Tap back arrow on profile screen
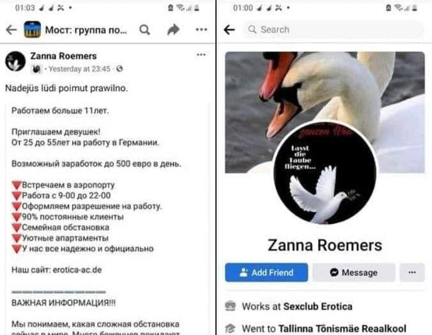The image size is (432, 335). click(229, 29)
